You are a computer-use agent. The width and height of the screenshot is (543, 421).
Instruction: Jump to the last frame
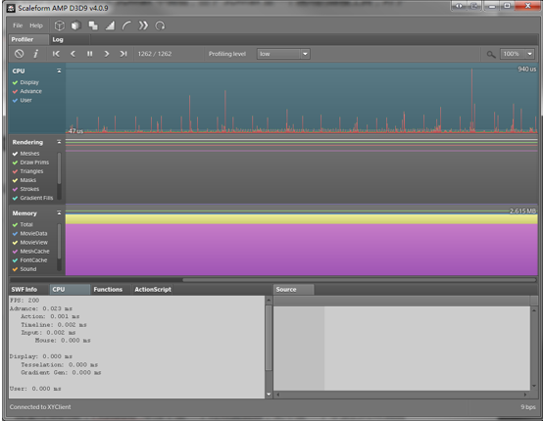123,54
